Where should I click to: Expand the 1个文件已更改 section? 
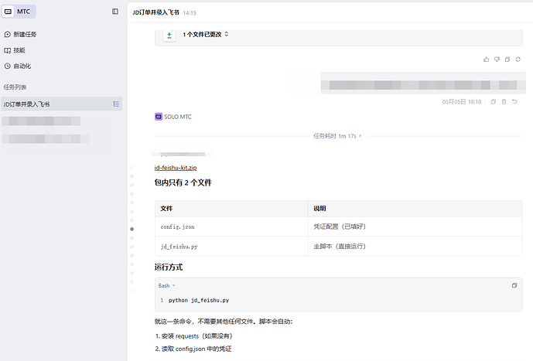tap(205, 34)
